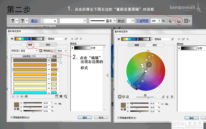Click the delete color group trash icon in the left dialog
This screenshot has width=206, height=129.
(x=81, y=39)
